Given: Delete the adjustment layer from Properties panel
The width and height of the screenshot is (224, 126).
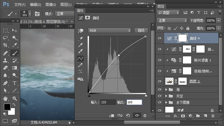Looking at the screenshot, I should pos(145,116).
